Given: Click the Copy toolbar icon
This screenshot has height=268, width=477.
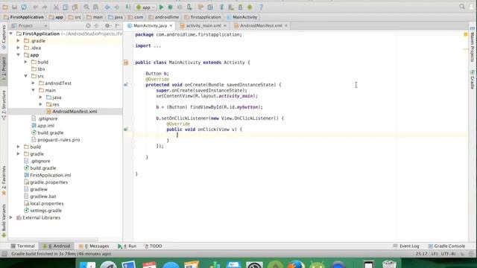Looking at the screenshot, I should 65,7.
